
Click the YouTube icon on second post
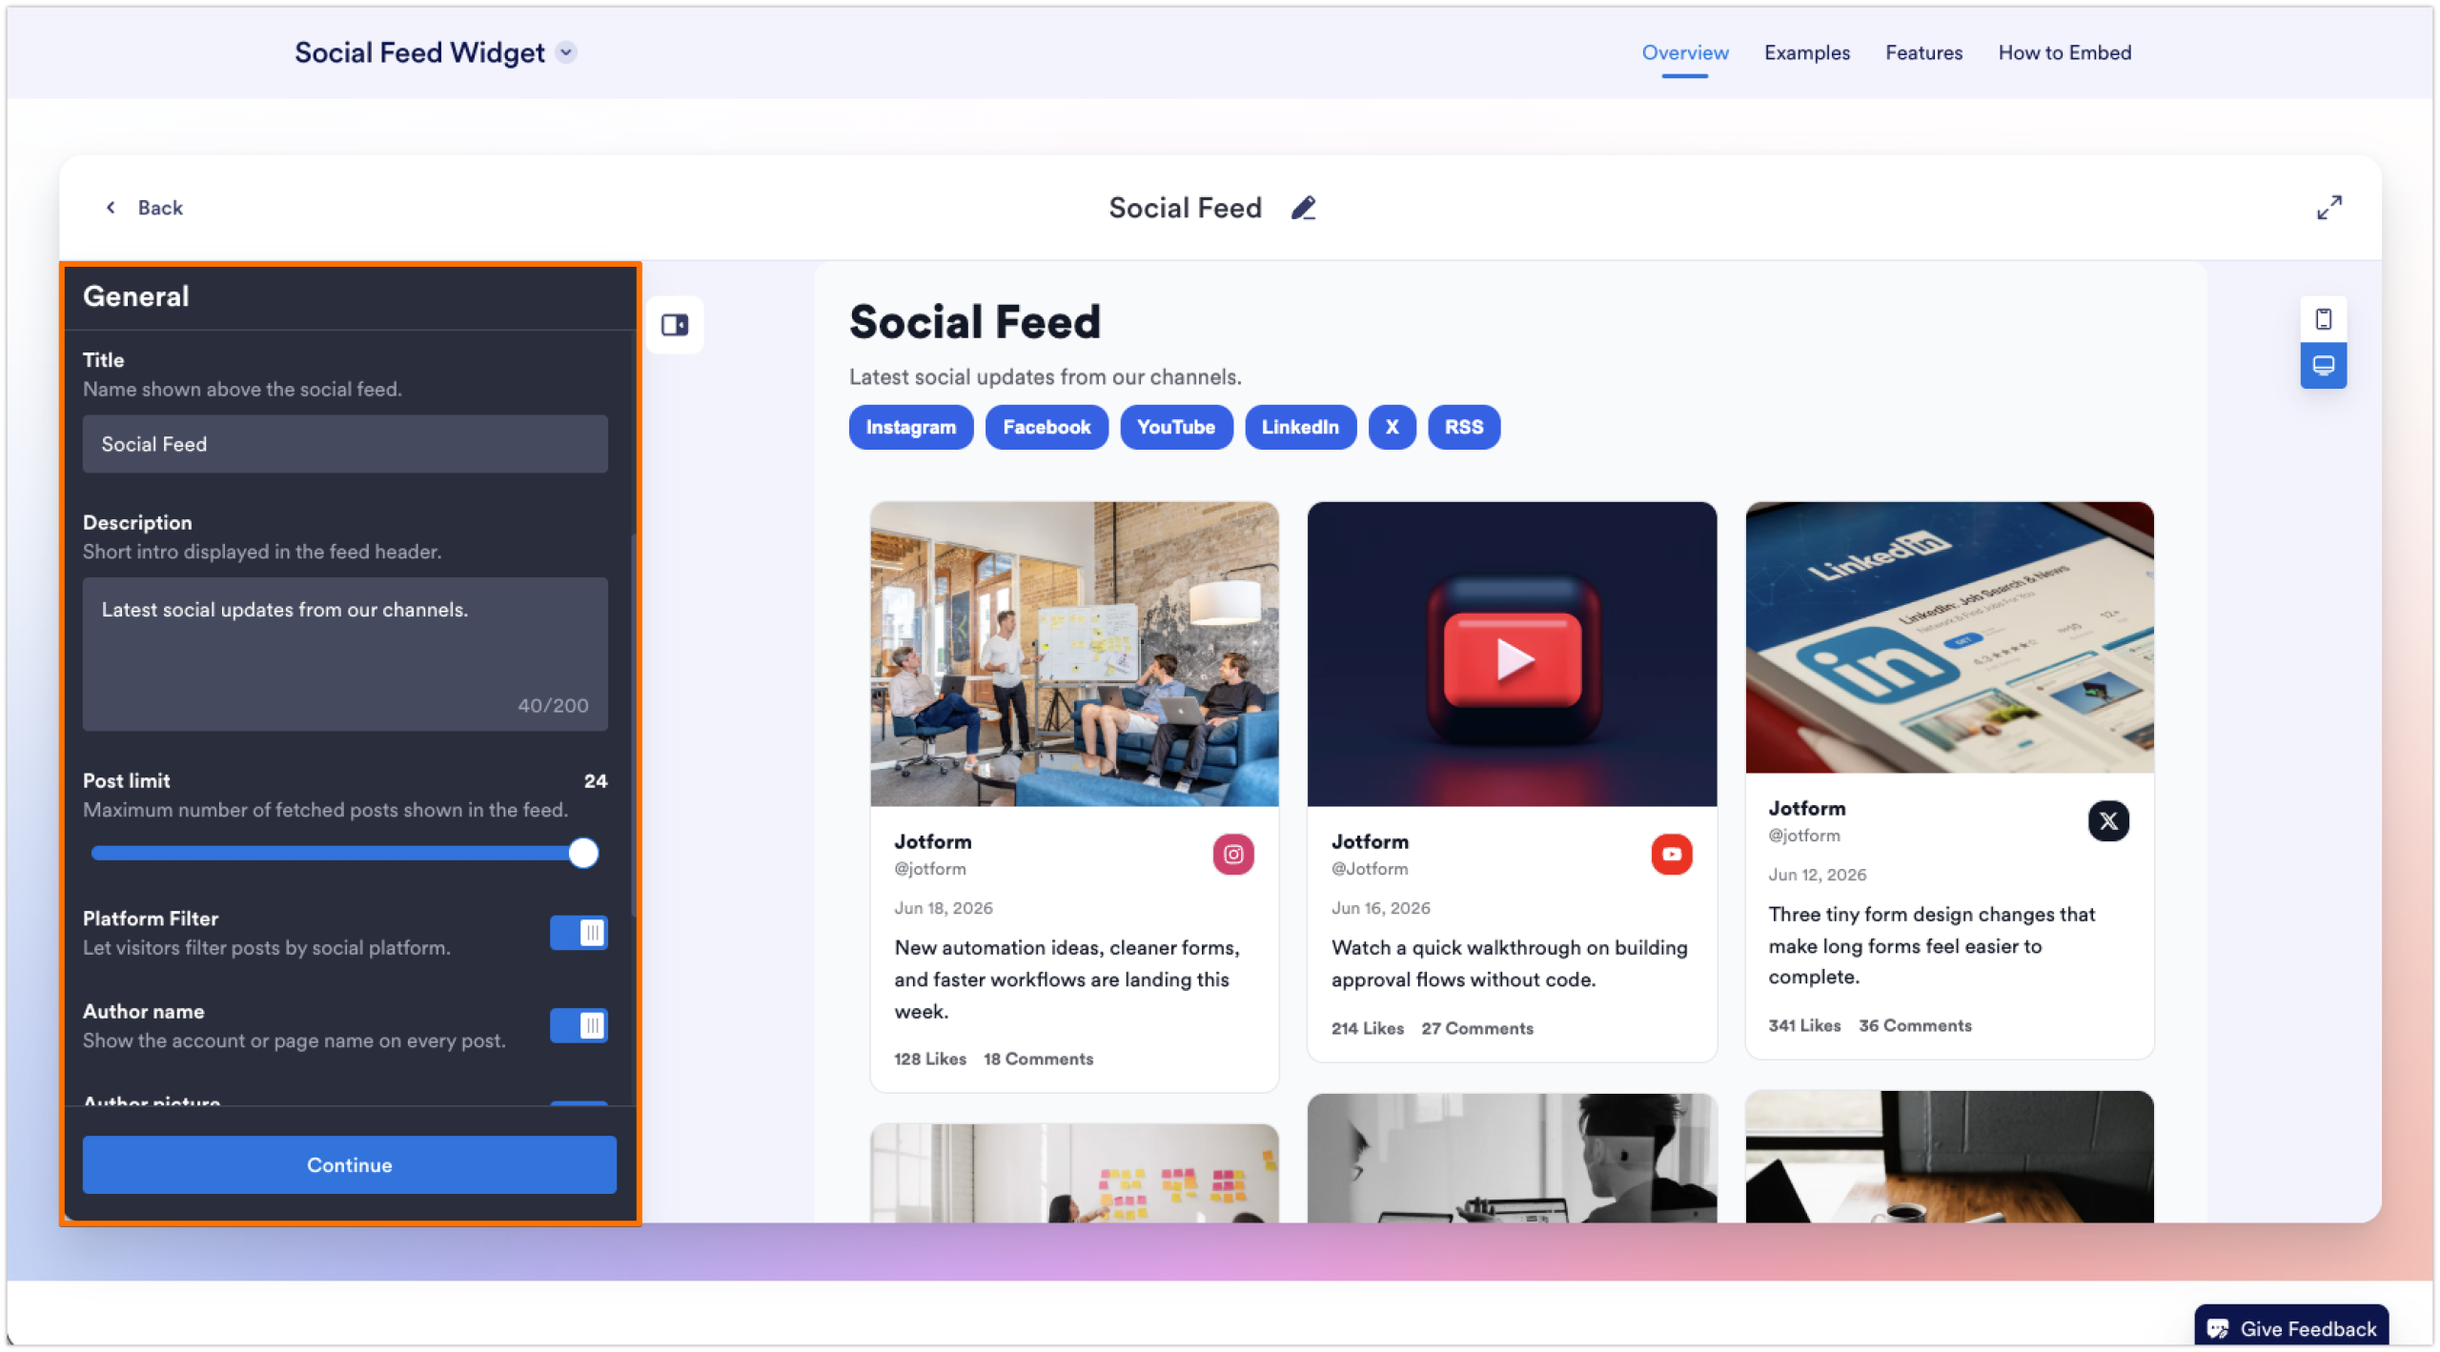pyautogui.click(x=1672, y=855)
